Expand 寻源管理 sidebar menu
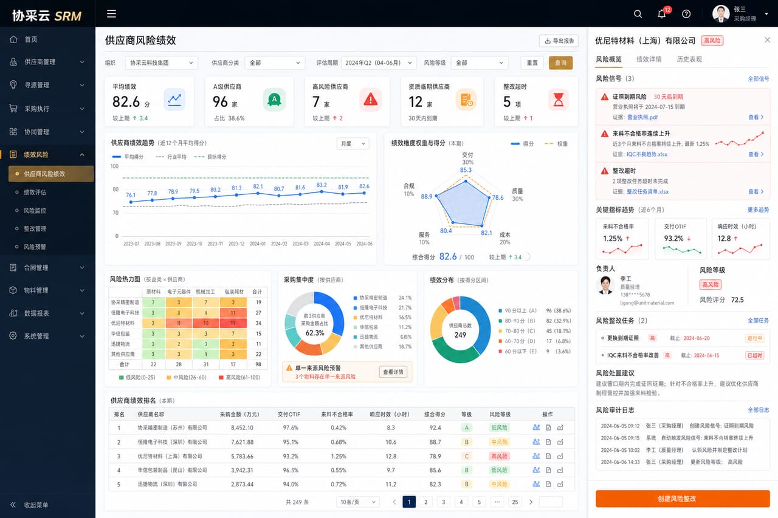The image size is (778, 518). tap(47, 85)
